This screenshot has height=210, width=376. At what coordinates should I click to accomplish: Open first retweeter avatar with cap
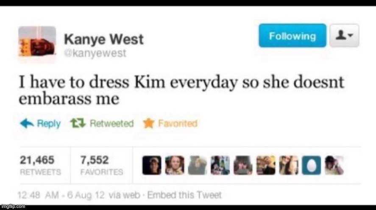click(x=152, y=165)
